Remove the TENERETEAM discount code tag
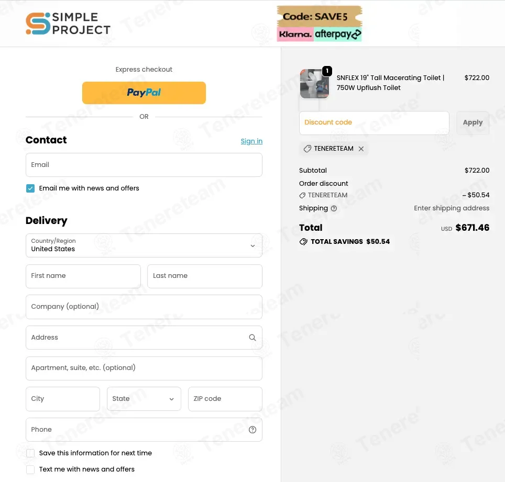The height and width of the screenshot is (482, 505). tap(361, 149)
